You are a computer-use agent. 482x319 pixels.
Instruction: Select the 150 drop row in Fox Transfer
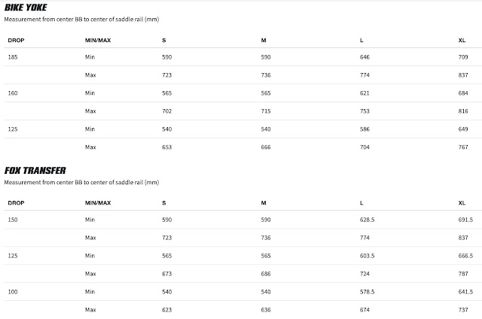coord(13,220)
